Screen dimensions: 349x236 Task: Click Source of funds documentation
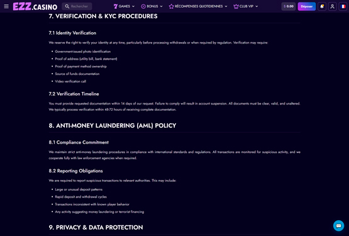[77, 74]
